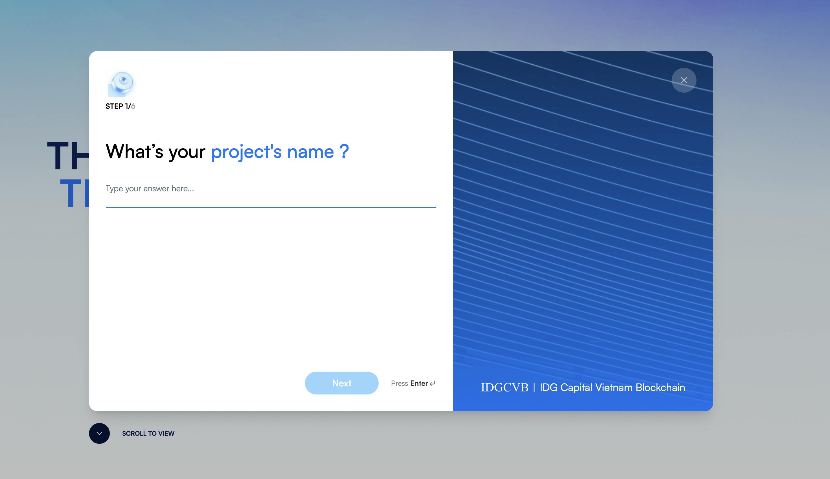Click the gray '6' in the step counter
Image resolution: width=830 pixels, height=479 pixels.
(133, 106)
